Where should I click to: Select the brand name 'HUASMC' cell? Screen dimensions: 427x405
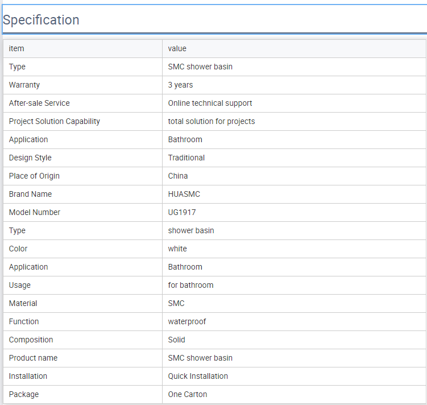coord(294,194)
